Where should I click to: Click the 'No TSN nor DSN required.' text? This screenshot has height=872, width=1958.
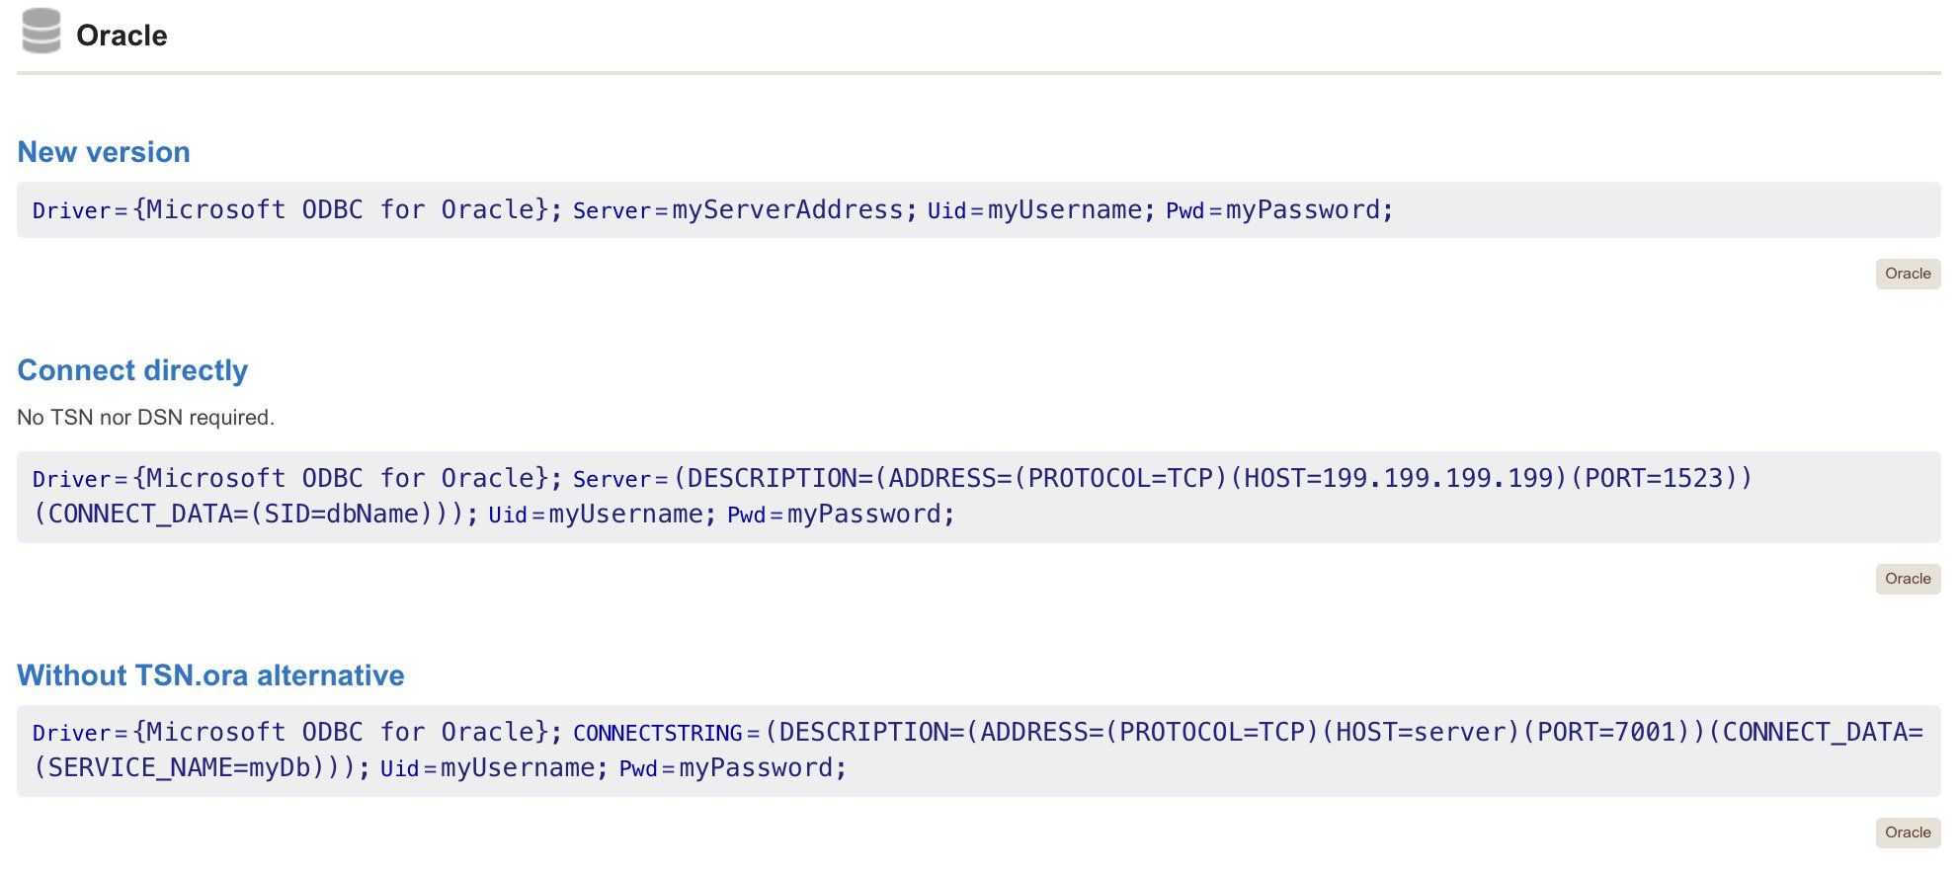click(146, 418)
